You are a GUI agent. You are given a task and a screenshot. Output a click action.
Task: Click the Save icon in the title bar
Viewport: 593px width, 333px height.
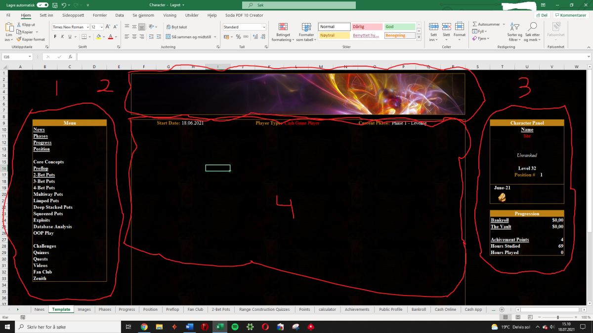point(55,5)
